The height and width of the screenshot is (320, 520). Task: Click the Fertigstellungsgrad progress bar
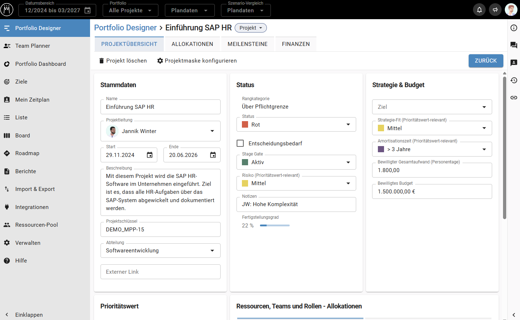[x=275, y=226]
